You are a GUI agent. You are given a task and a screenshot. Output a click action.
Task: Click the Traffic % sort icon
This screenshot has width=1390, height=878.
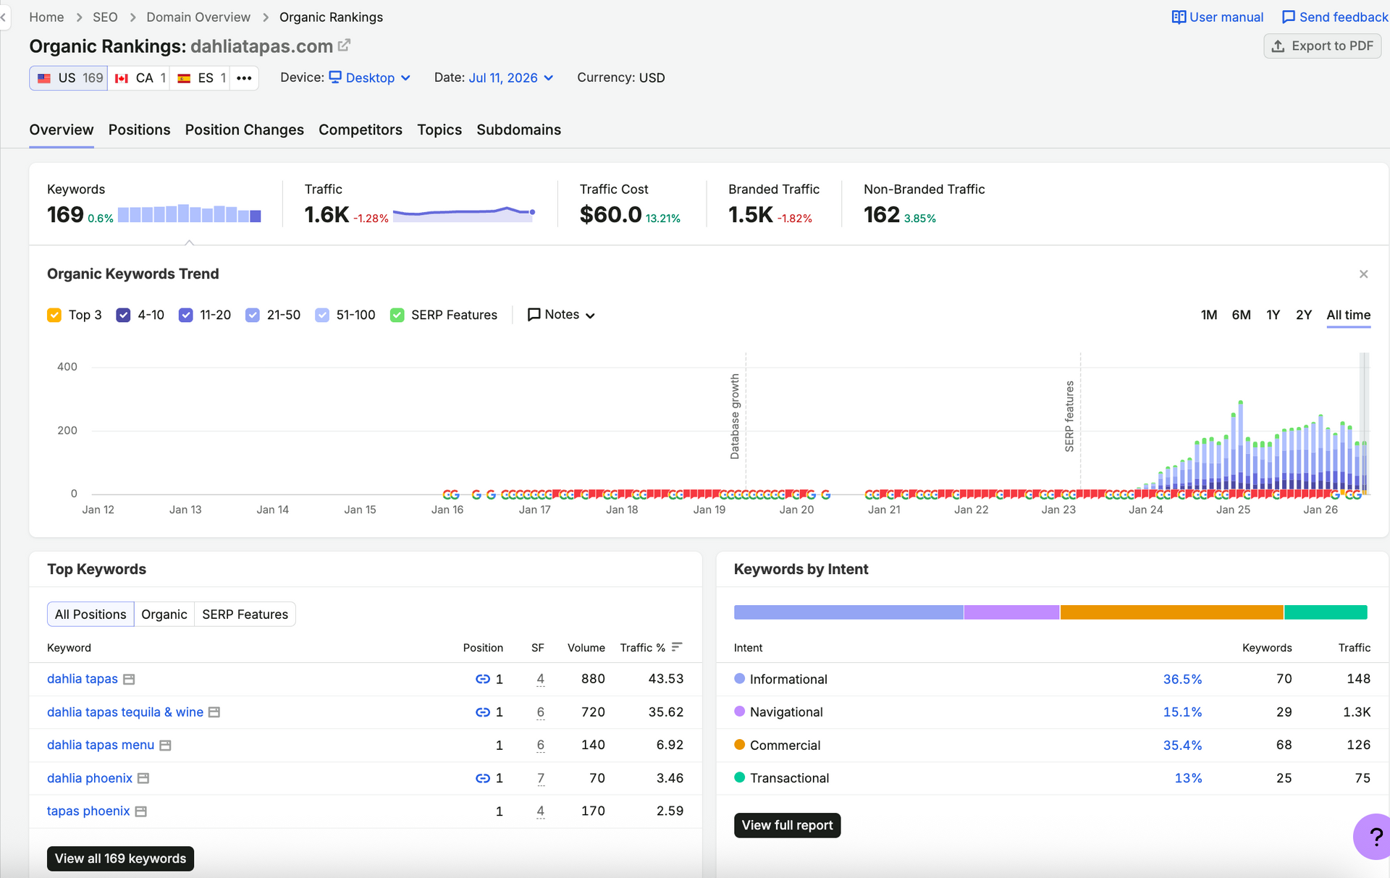[x=677, y=647]
